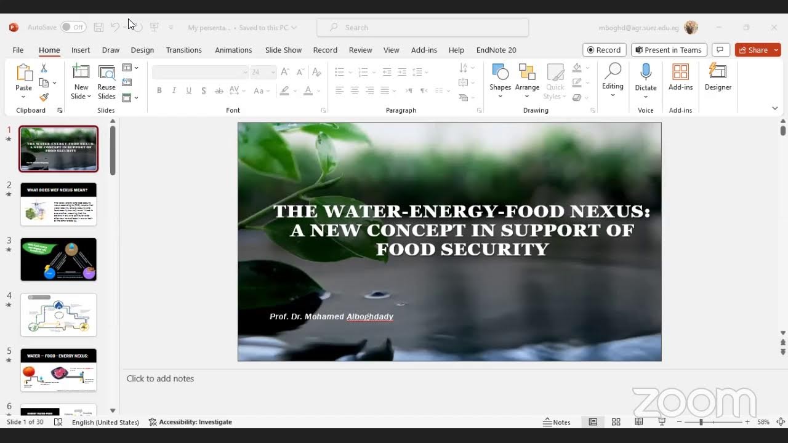Open the Animations tab
This screenshot has width=788, height=443.
[x=233, y=50]
